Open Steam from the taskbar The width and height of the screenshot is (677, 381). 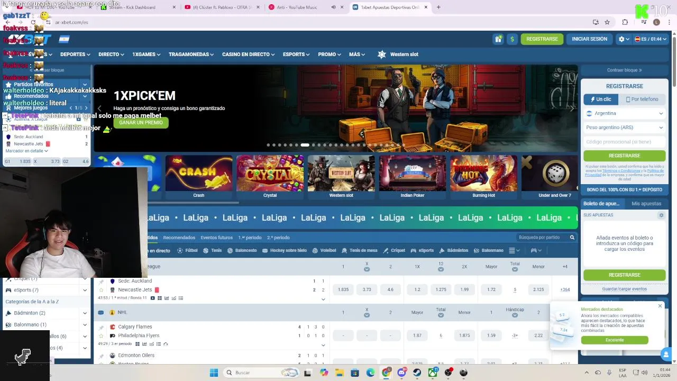pyautogui.click(x=417, y=373)
